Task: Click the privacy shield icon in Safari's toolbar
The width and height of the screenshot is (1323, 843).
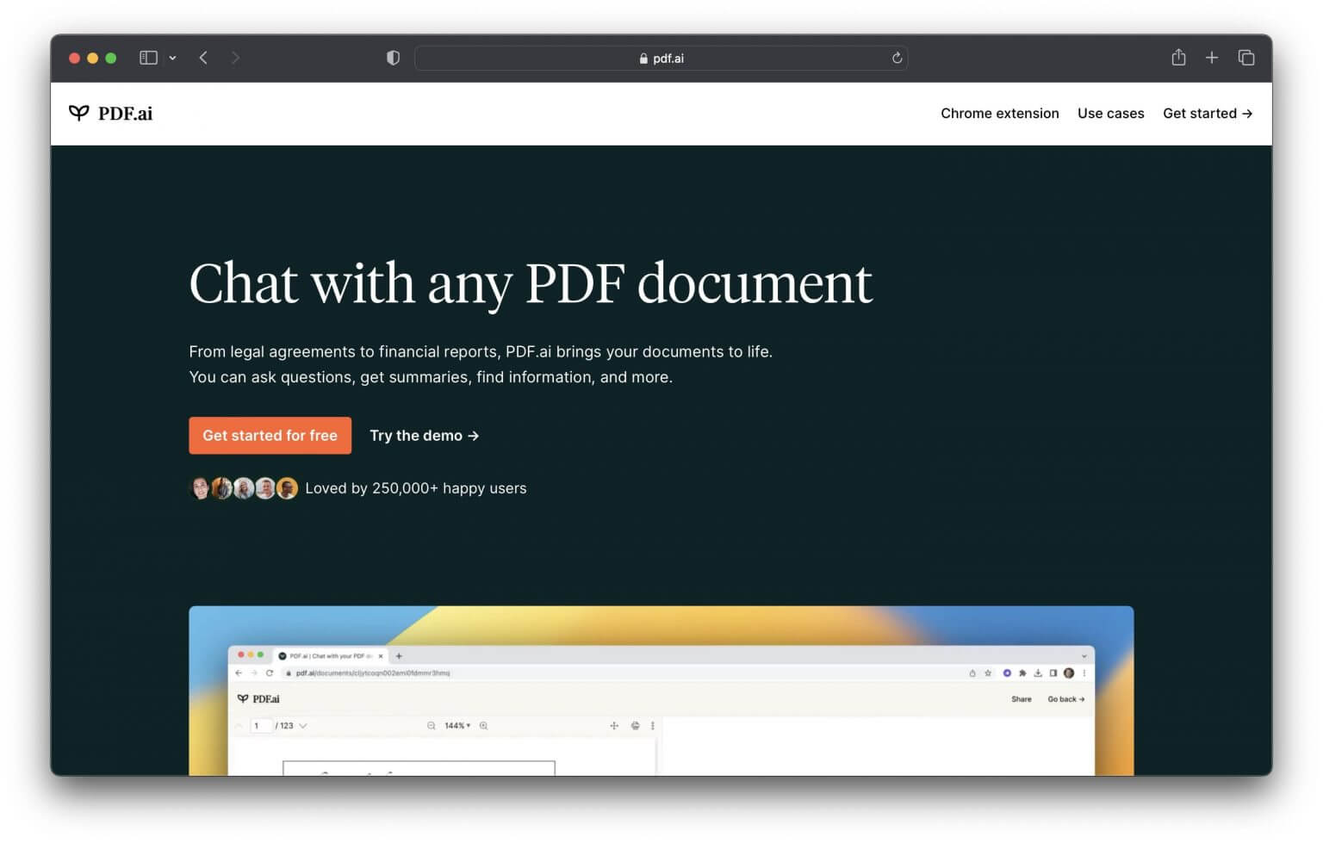Action: click(393, 58)
